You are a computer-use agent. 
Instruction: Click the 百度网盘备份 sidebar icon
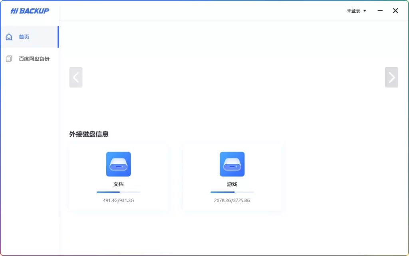coord(9,59)
